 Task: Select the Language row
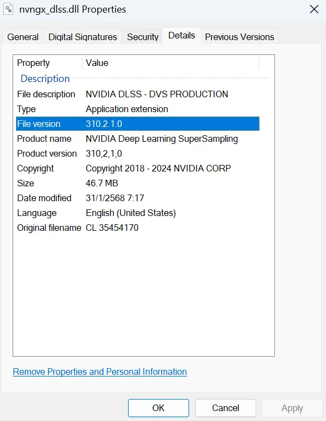tap(137, 213)
